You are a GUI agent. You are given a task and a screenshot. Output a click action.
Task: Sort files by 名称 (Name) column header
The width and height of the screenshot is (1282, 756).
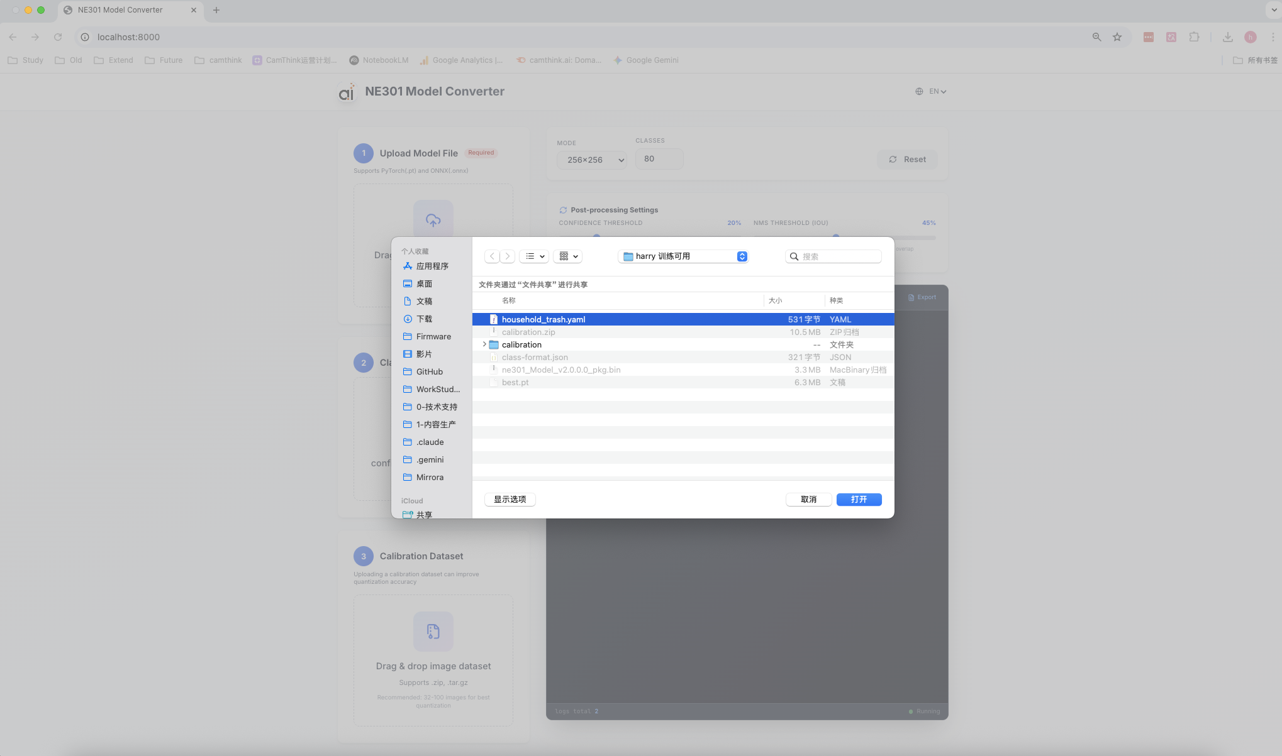coord(508,300)
